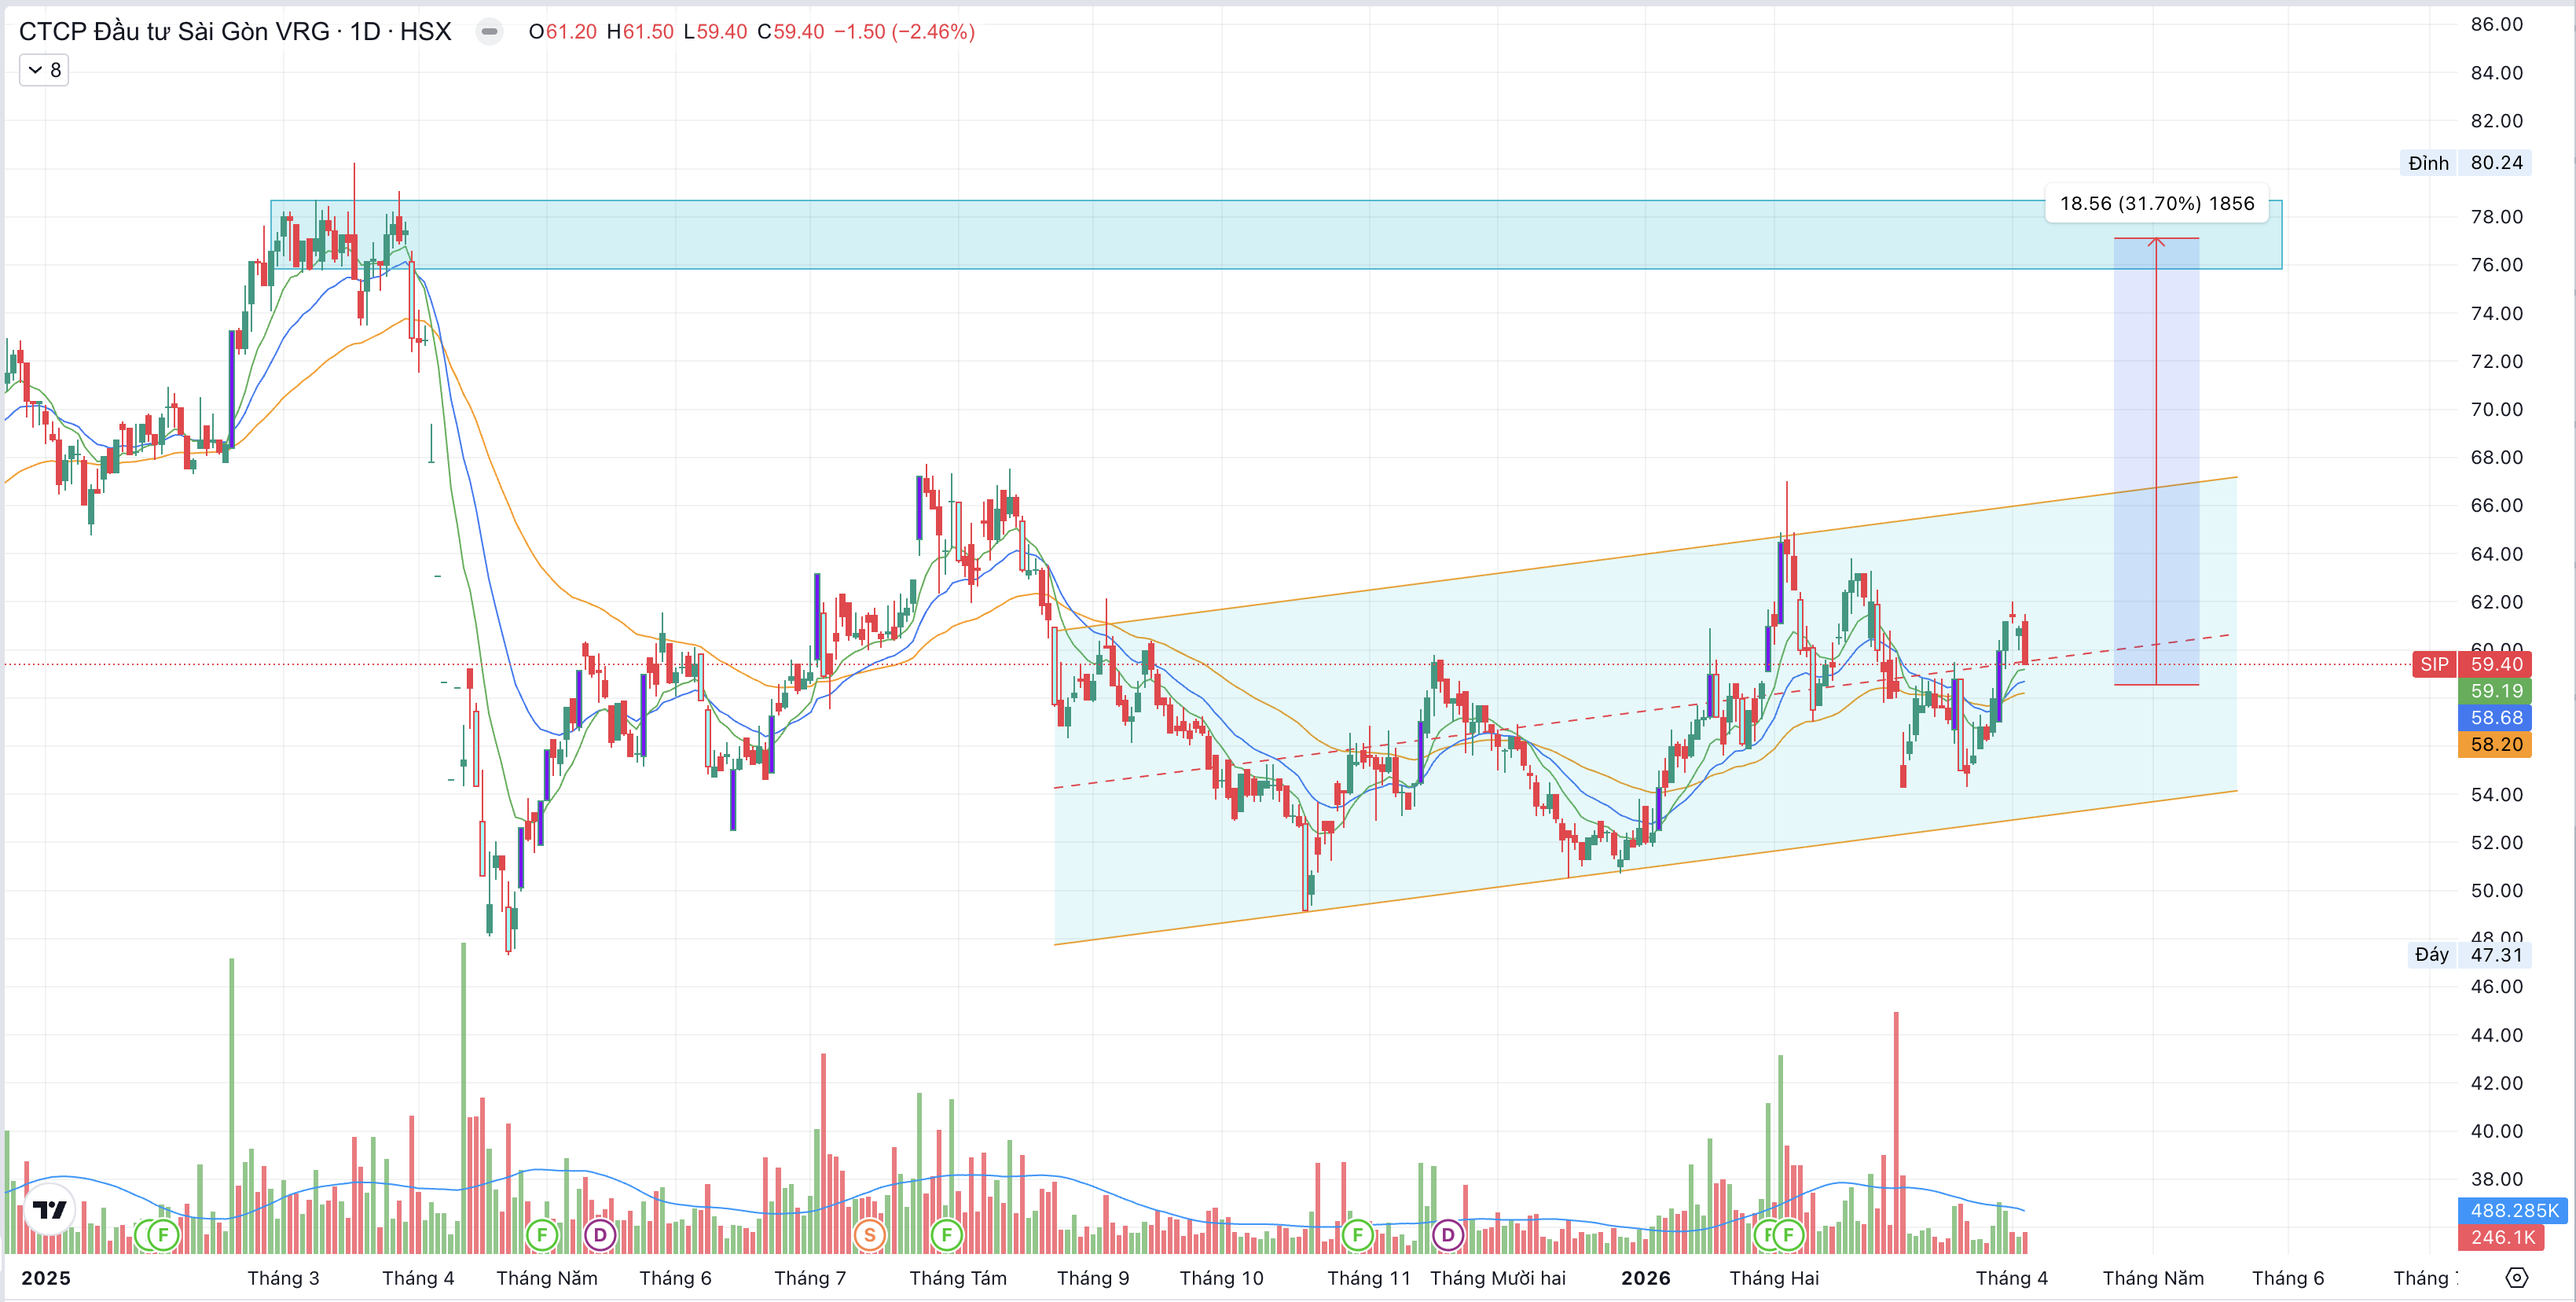Click the purple D dividend marker near Tháng Mười hai

pos(1447,1235)
